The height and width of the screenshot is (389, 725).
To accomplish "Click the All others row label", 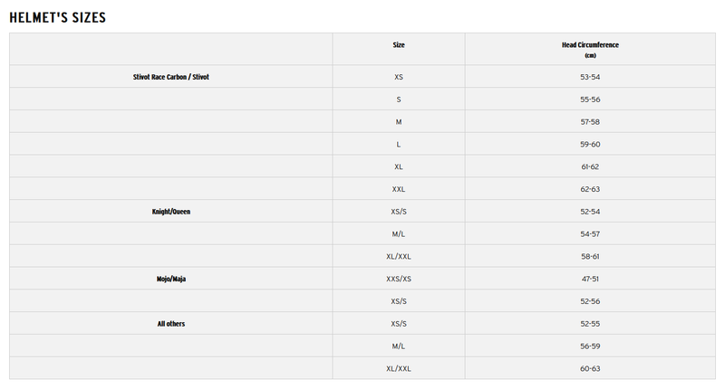I will [171, 323].
